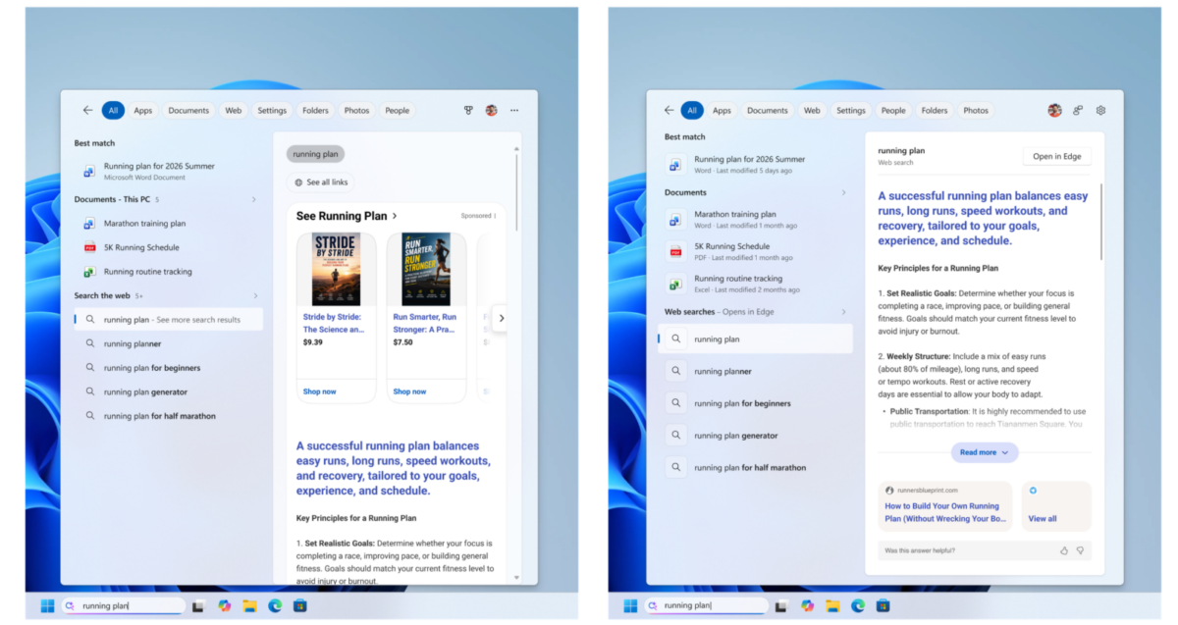Select People filter in right search window
Screen dimensions: 1178x625
[x=893, y=111]
